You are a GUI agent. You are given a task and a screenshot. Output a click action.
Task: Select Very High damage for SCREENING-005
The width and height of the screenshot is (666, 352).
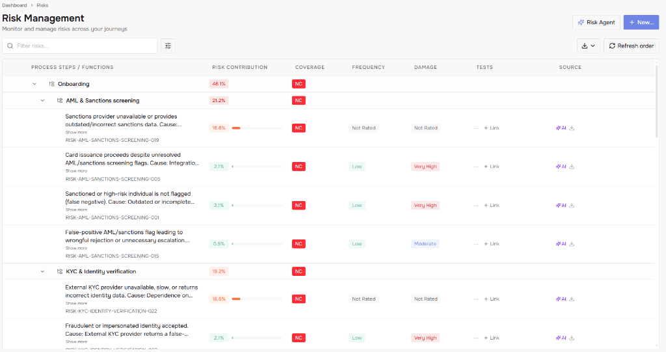[x=425, y=167]
